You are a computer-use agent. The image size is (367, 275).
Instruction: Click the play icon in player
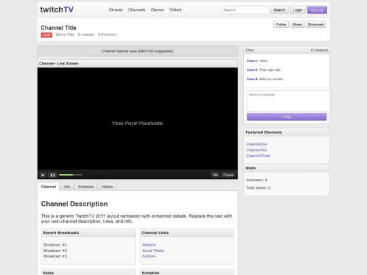point(43,175)
